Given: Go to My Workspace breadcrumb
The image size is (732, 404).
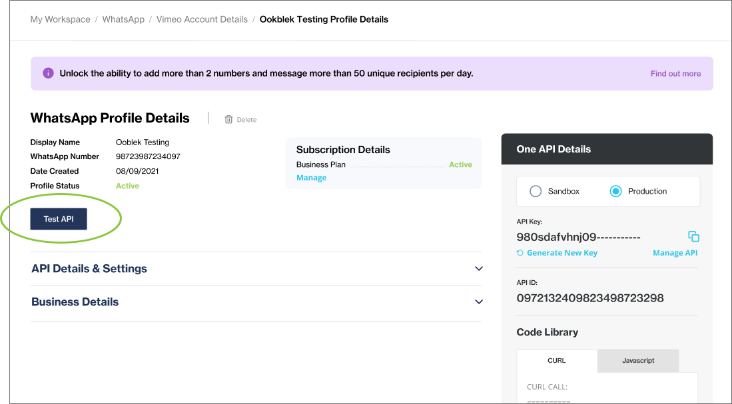Looking at the screenshot, I should [60, 19].
